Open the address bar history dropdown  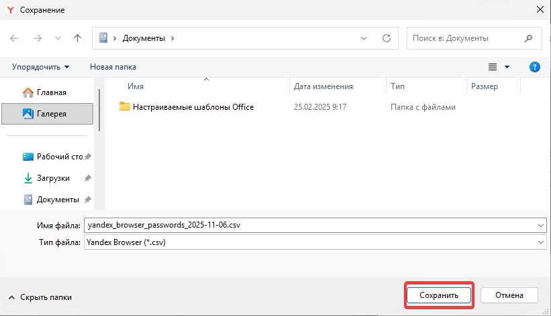click(x=364, y=39)
